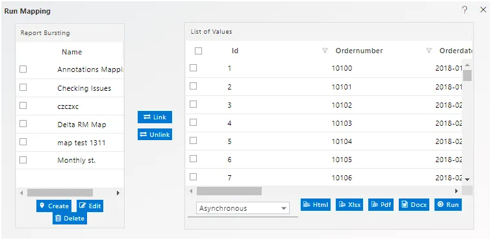Image resolution: width=491 pixels, height=240 pixels.
Task: Export the report as Xlsx
Action: tap(349, 204)
